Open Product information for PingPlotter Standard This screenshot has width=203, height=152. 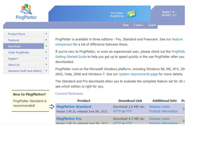pos(163,111)
